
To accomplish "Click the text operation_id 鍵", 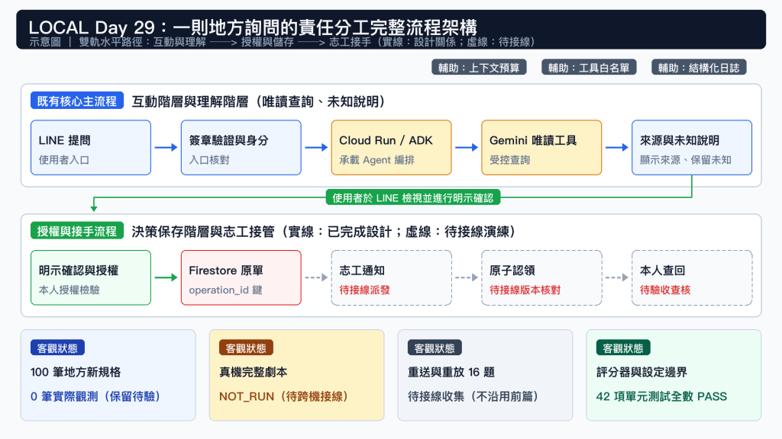I will coord(225,290).
